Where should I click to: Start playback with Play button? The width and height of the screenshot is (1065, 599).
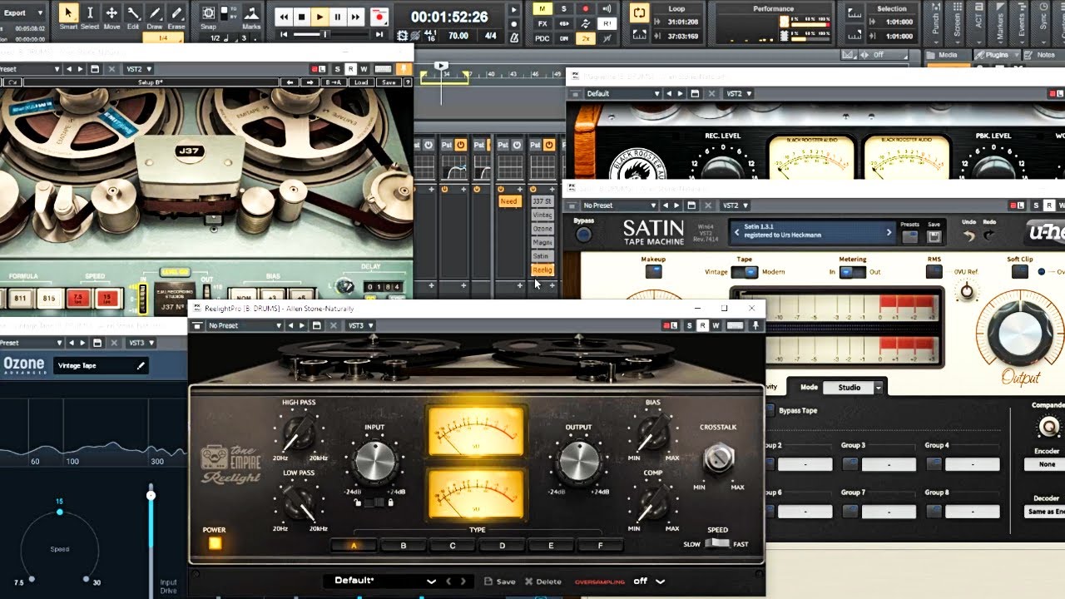coord(319,17)
